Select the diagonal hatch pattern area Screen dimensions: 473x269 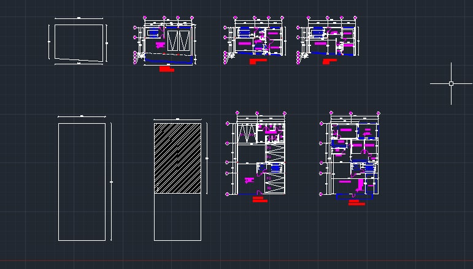coord(177,158)
